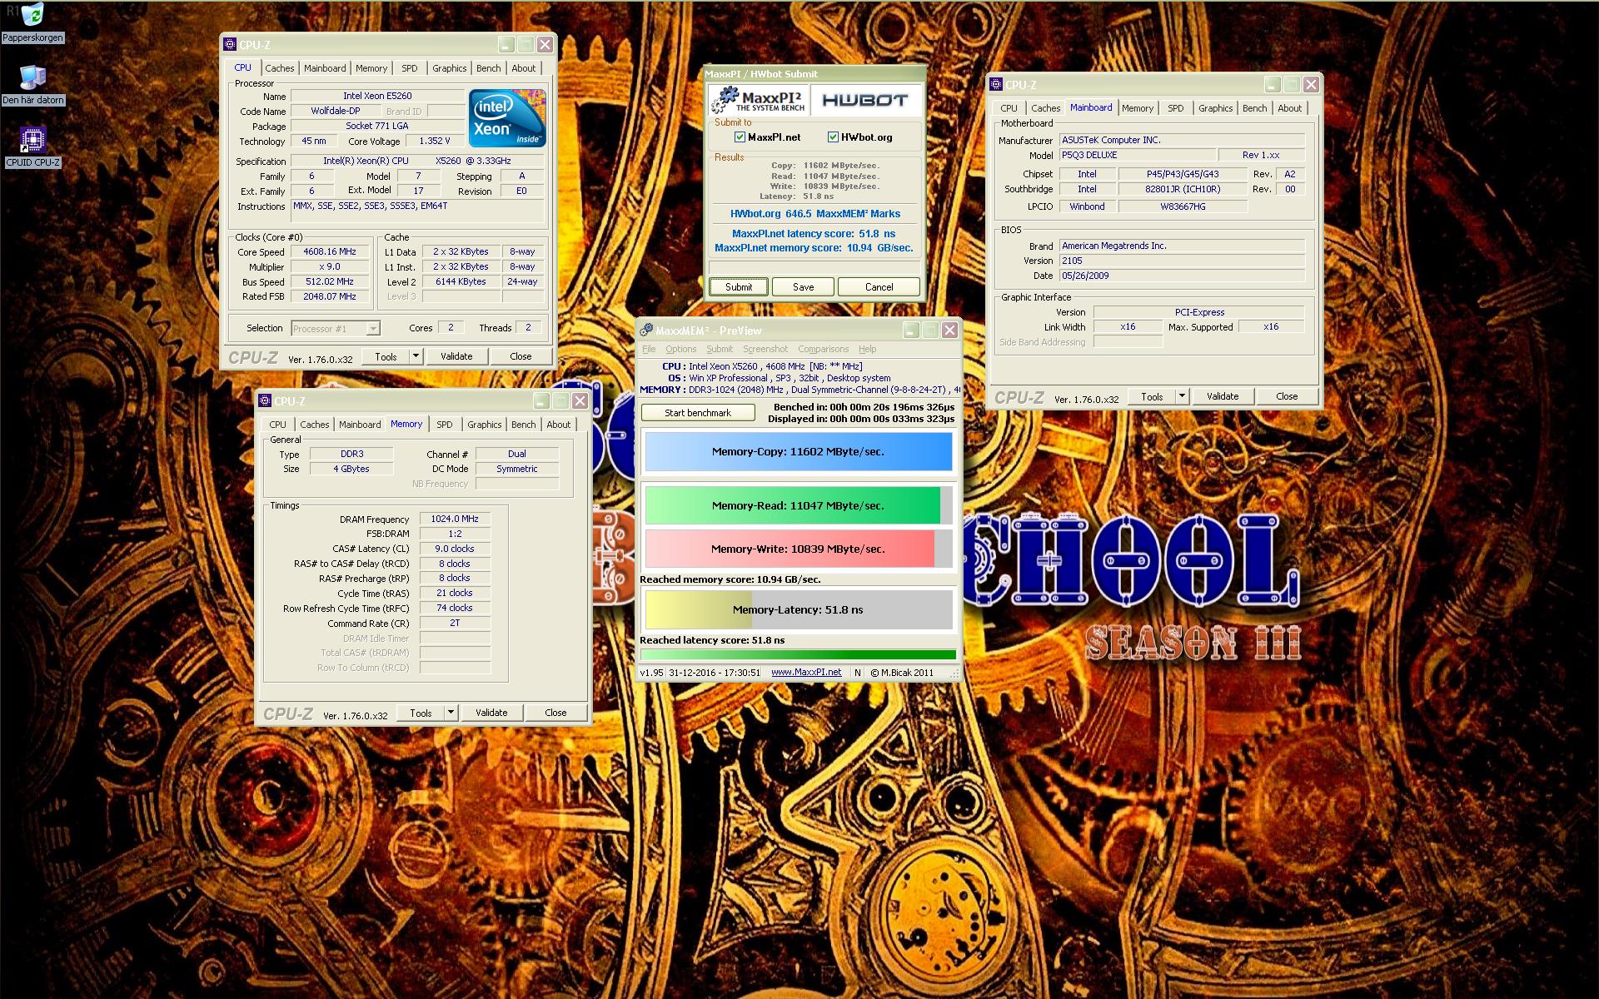Click Save in the HWbot Submit dialog
Image resolution: width=1599 pixels, height=999 pixels.
(803, 287)
